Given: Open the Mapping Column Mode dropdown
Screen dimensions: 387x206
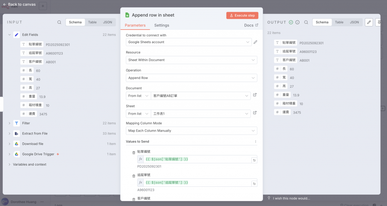Looking at the screenshot, I should pos(192,131).
